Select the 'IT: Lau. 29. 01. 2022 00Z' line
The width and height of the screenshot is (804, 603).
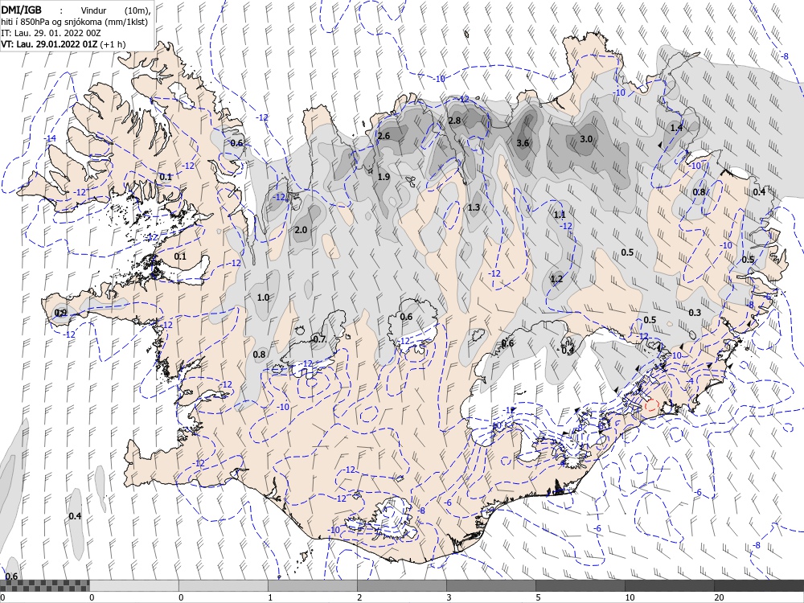[x=51, y=33]
